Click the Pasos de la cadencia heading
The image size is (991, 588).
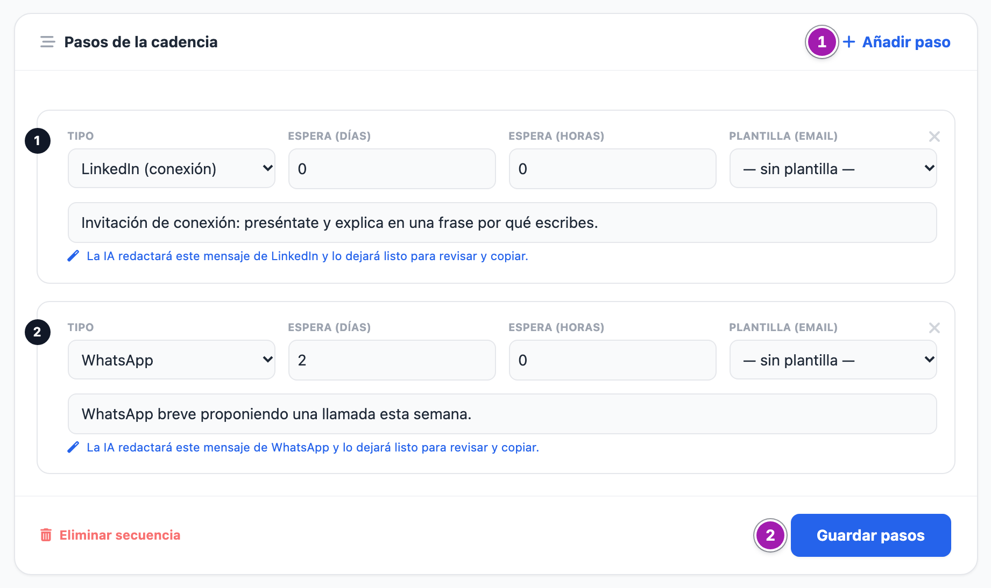tap(141, 42)
